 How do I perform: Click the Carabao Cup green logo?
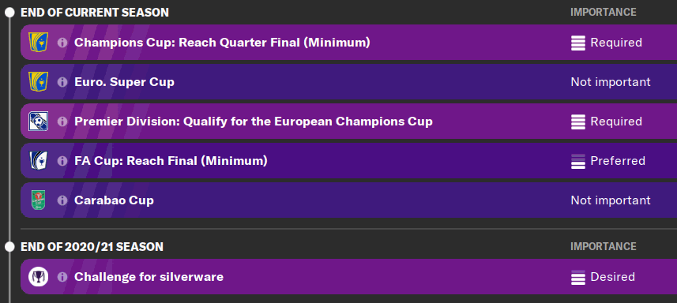pyautogui.click(x=38, y=200)
